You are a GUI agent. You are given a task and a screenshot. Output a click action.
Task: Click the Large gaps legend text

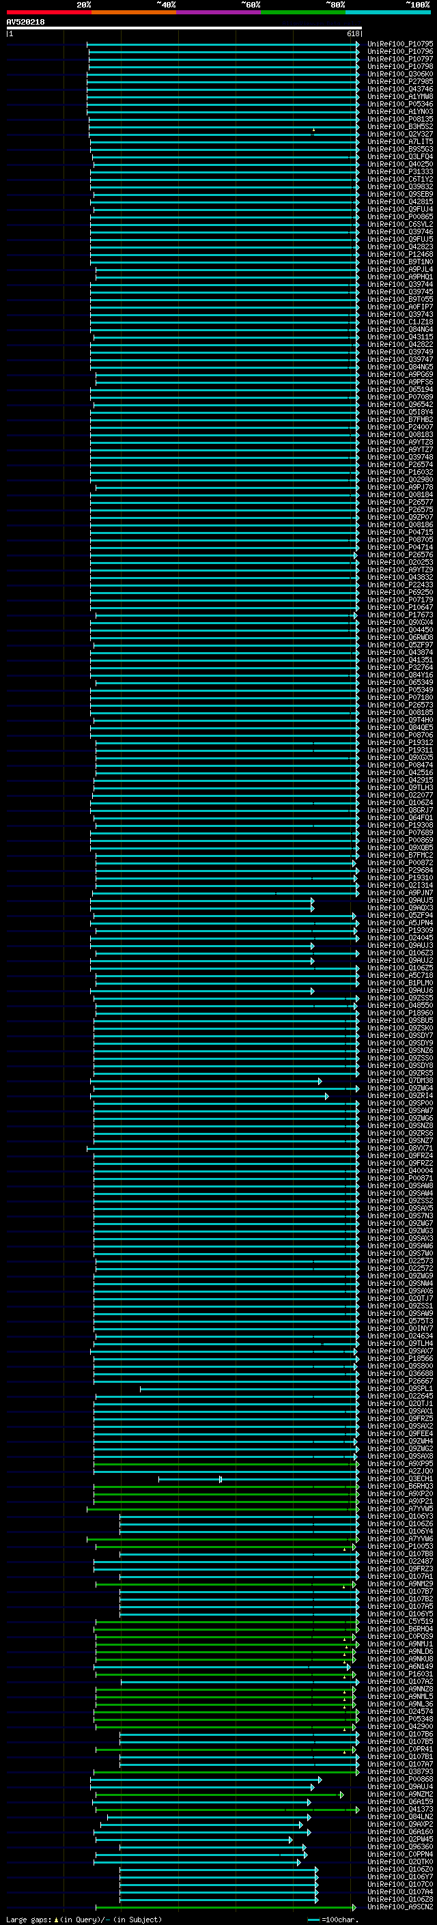coord(84,1919)
